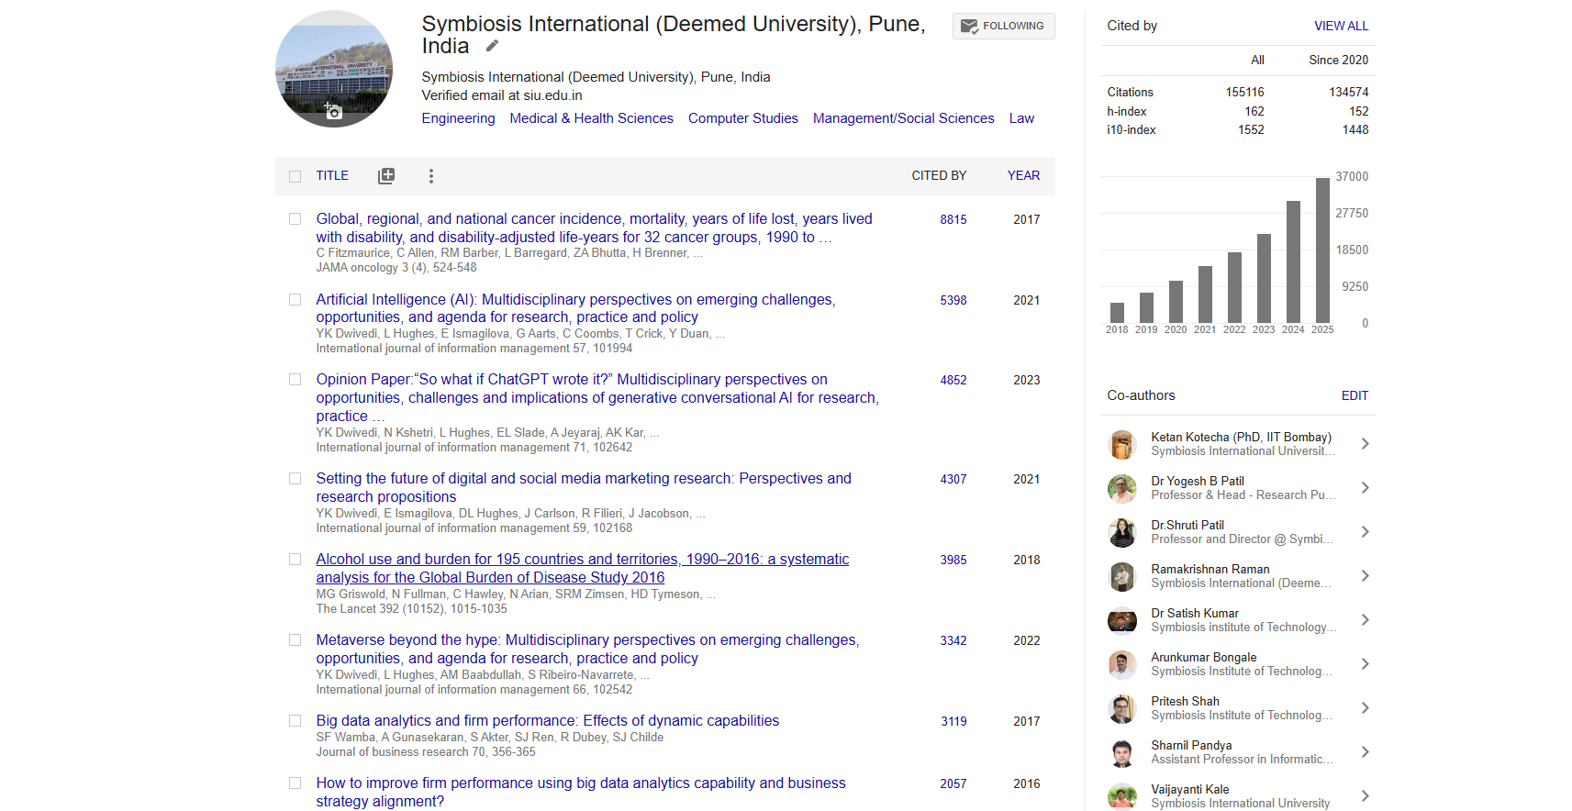Expand Arunkumar Bongale chevron
The image size is (1572, 811).
pos(1365,664)
